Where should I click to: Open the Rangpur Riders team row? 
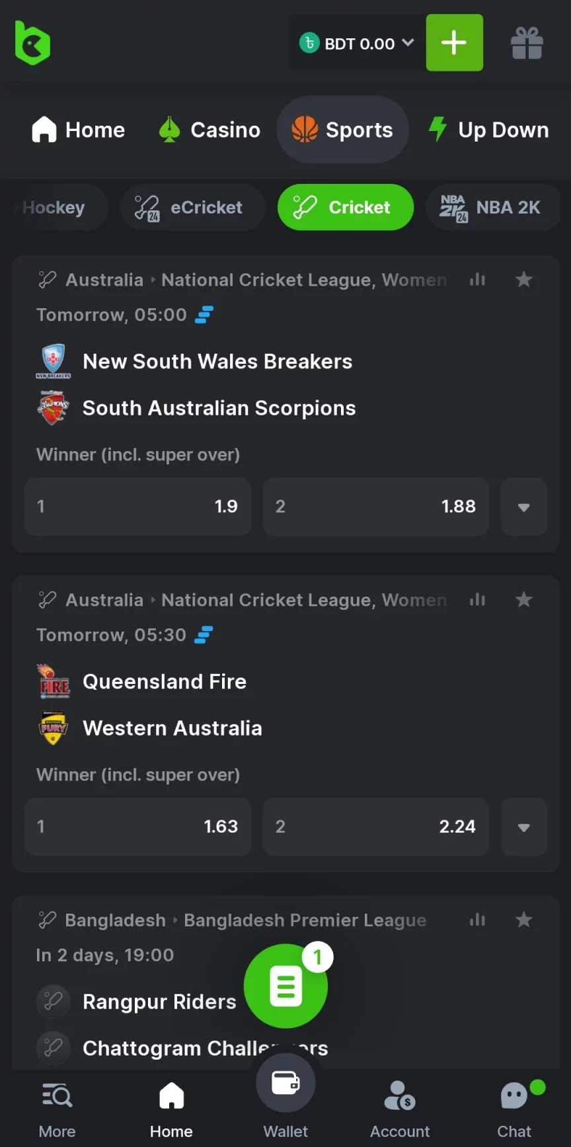coord(159,1002)
